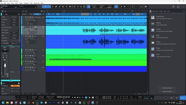Switch to Effects tab in browser

pyautogui.click(x=161, y=11)
